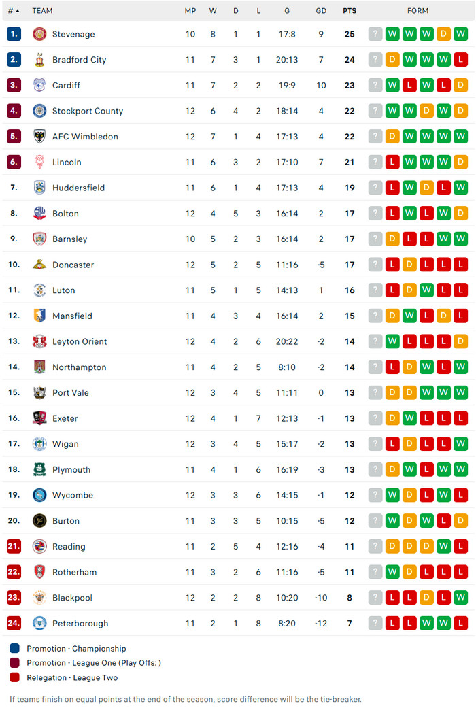The height and width of the screenshot is (710, 476).
Task: Open Stevenage's upcoming match question-mark box
Action: pos(375,34)
